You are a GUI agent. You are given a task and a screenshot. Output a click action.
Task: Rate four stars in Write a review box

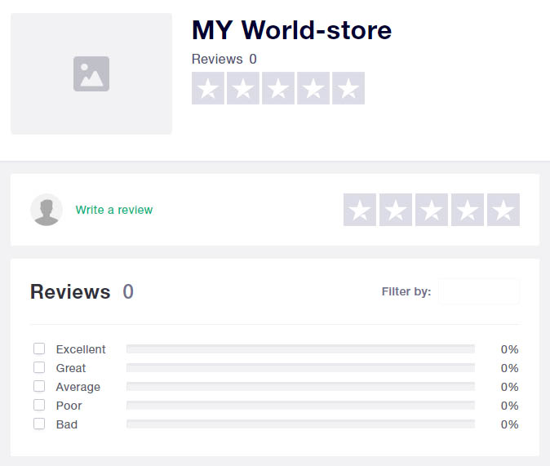(468, 210)
